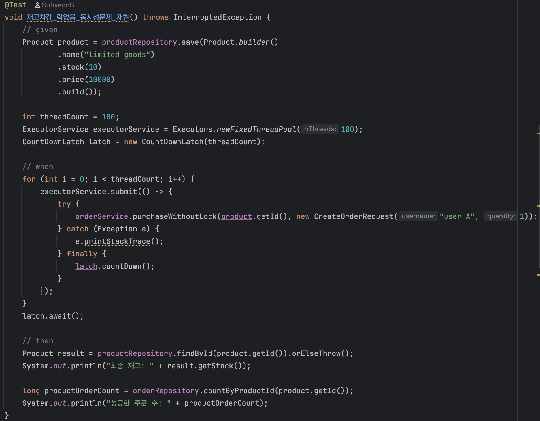
Task: Click productRepository on the save line
Action: click(139, 42)
